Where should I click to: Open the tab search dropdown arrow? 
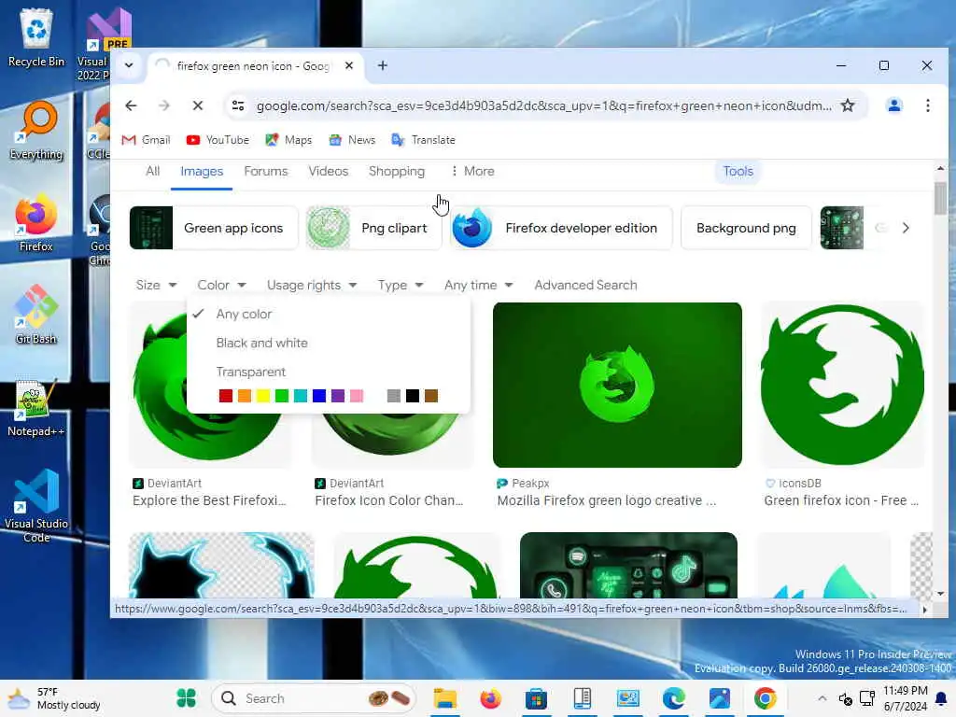(x=129, y=65)
